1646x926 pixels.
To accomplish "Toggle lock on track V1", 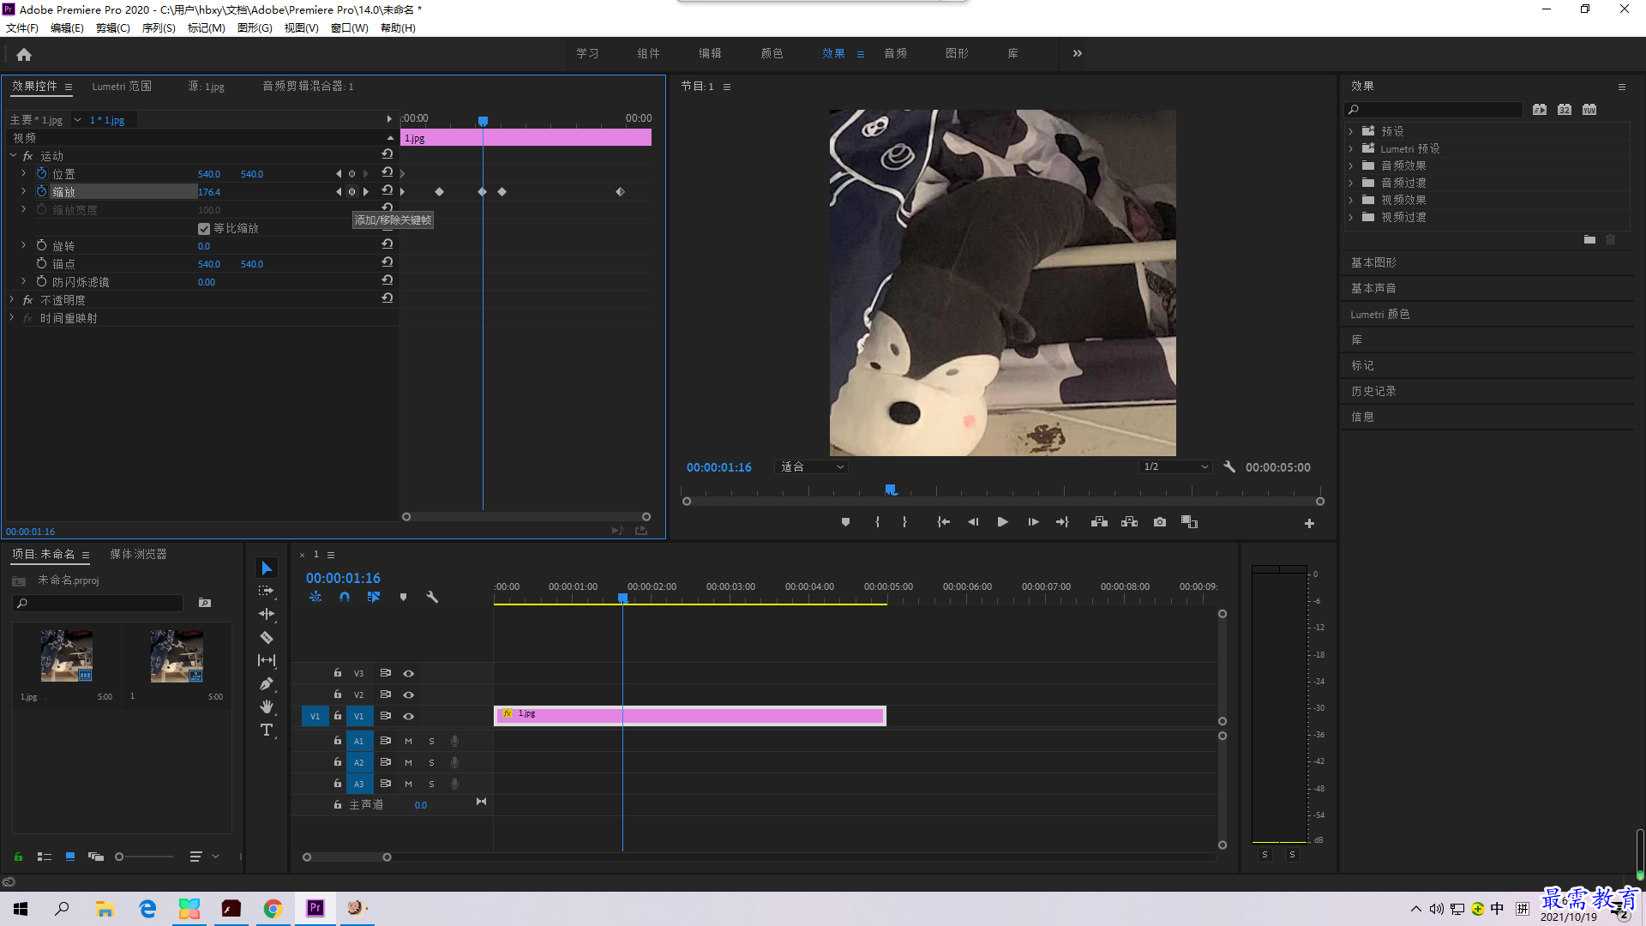I will [x=337, y=716].
